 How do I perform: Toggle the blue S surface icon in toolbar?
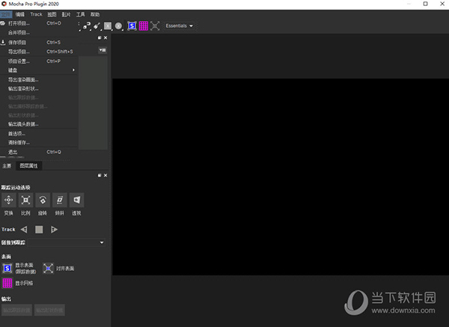[x=132, y=26]
